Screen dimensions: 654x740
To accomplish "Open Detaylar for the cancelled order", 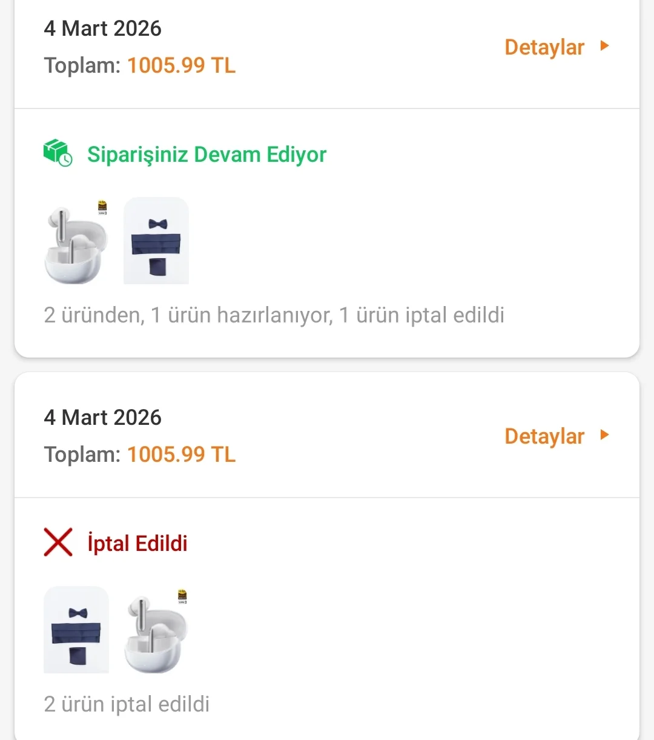I will click(x=544, y=436).
